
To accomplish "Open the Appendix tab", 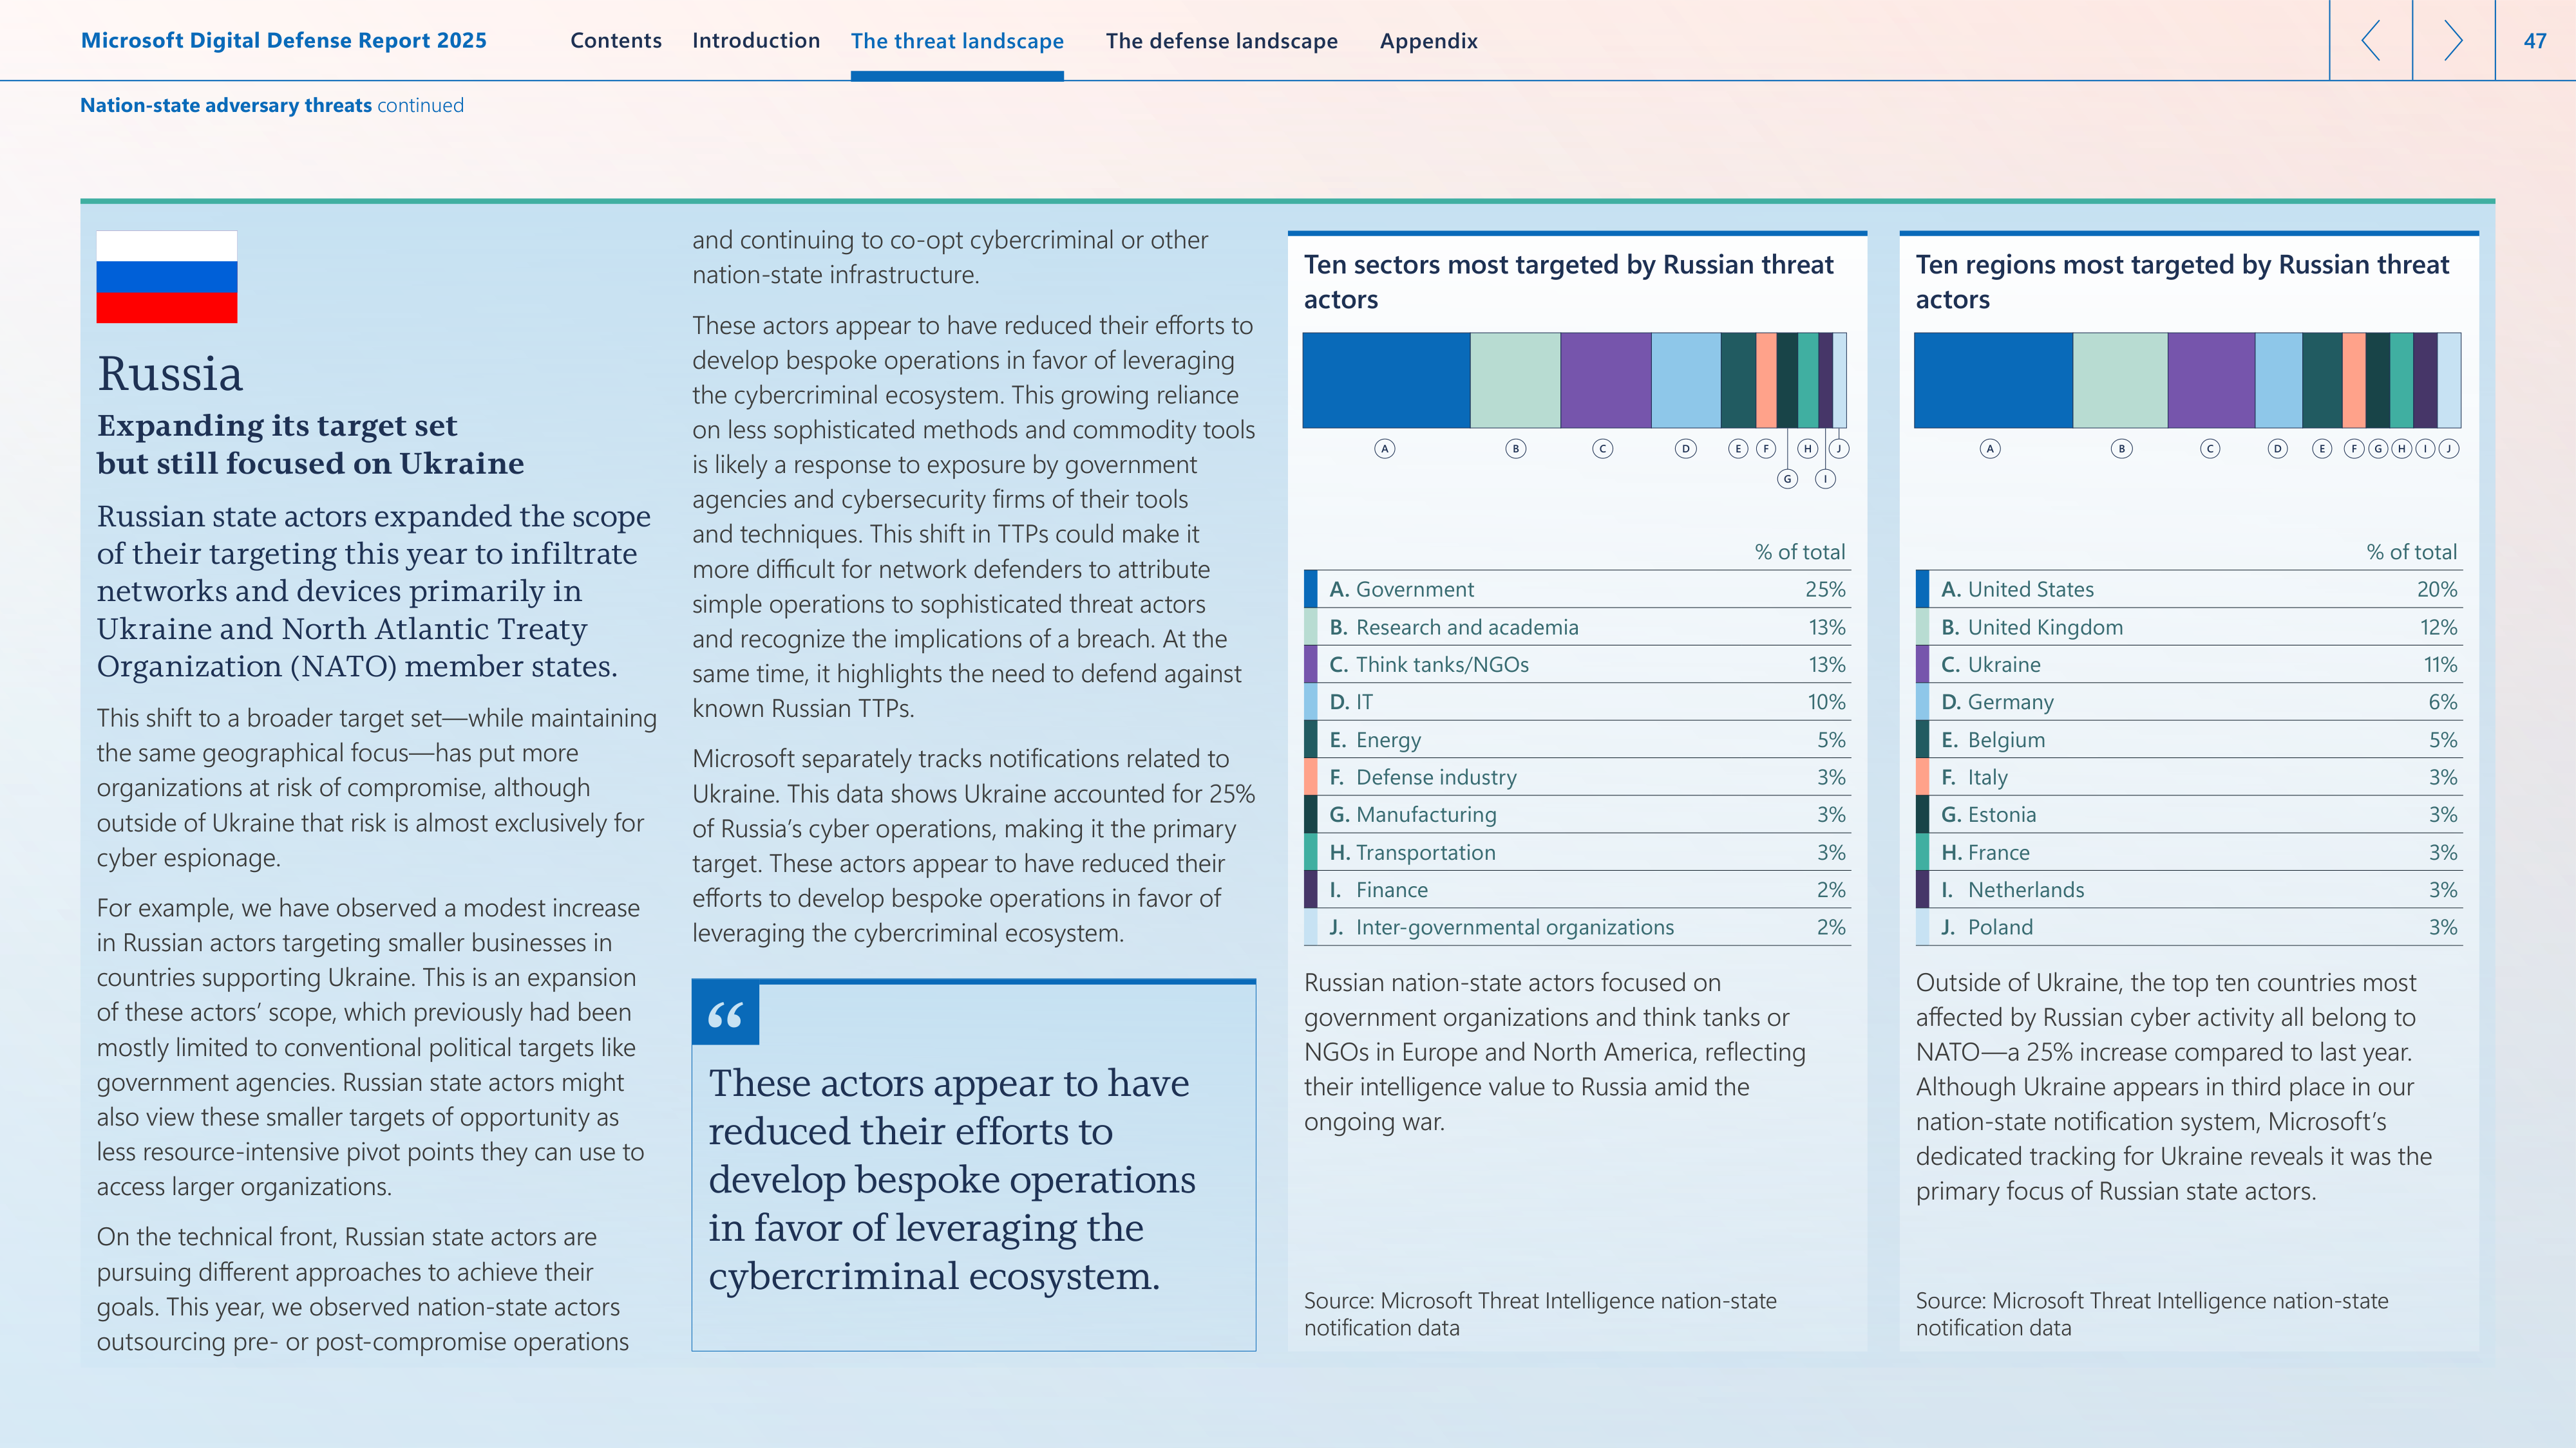I will (1428, 41).
